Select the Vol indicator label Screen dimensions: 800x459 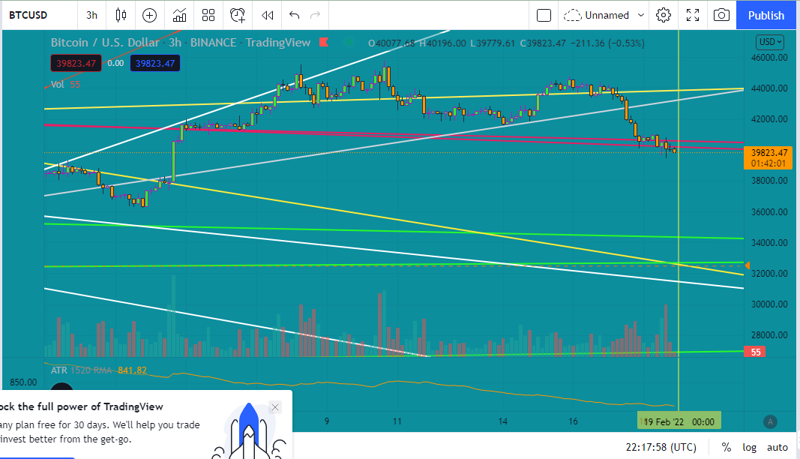point(58,84)
